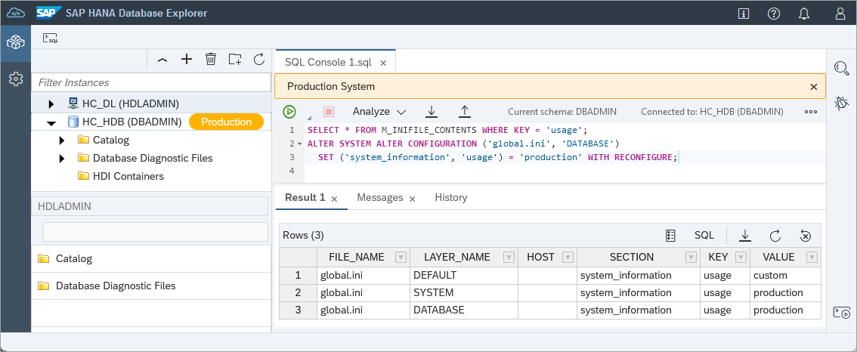This screenshot has width=857, height=352.
Task: Expand the Catalog folder under HC_HDB
Action: 62,140
